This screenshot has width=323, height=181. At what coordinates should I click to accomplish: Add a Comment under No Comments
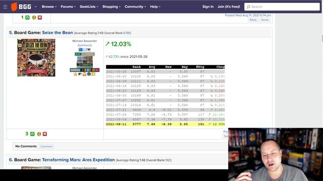coord(46,146)
